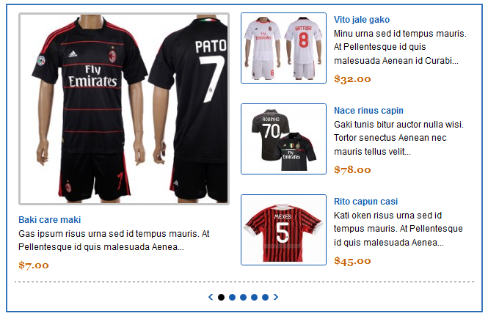Viewport: 488px width, 316px height.
Task: Click the previous slide arrow icon
Action: [211, 297]
